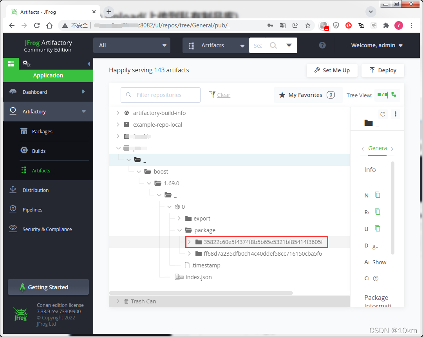
Task: Open Builds in sidebar
Action: click(38, 151)
